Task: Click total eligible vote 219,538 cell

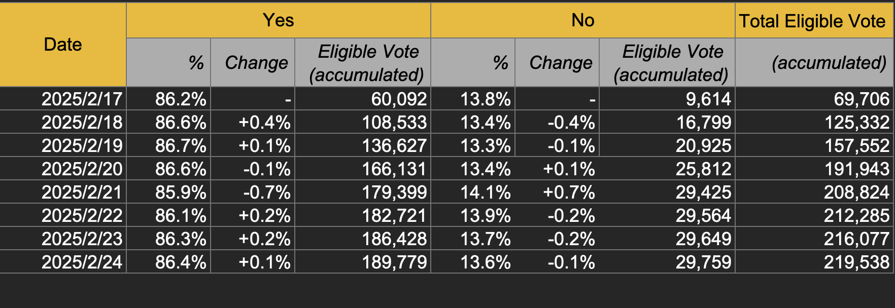Action: point(814,262)
